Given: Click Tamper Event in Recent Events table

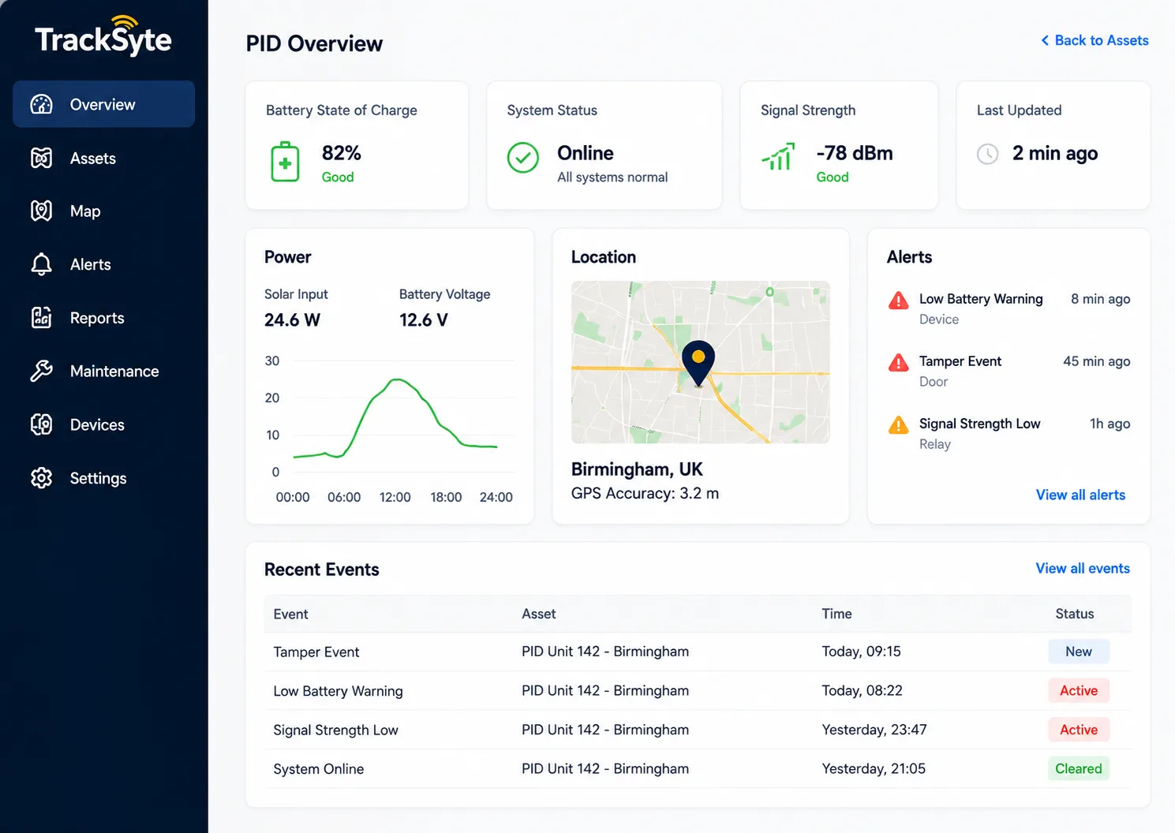Looking at the screenshot, I should [316, 652].
